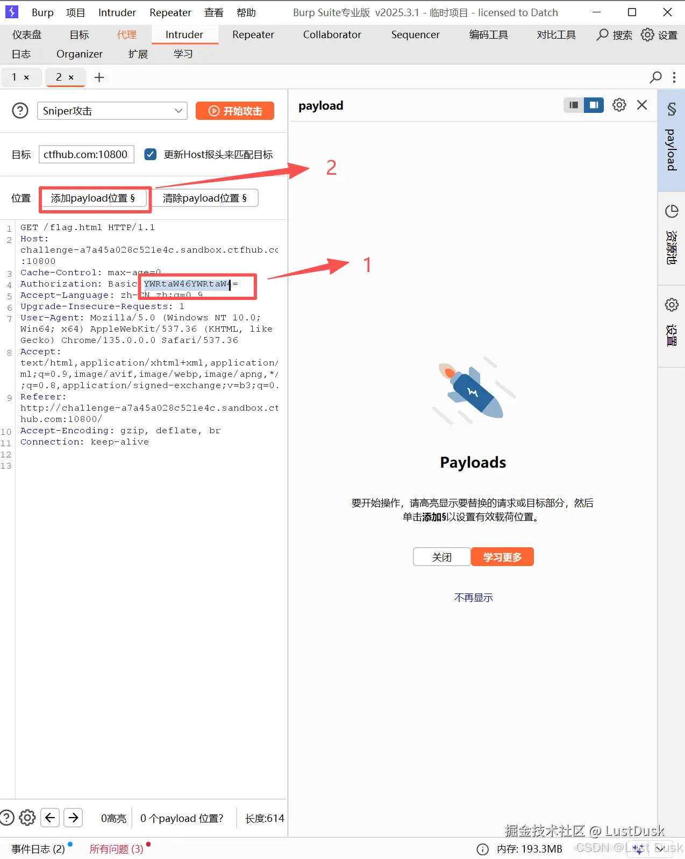Click the GET /flag.html request line
The height and width of the screenshot is (859, 685).
(x=88, y=227)
